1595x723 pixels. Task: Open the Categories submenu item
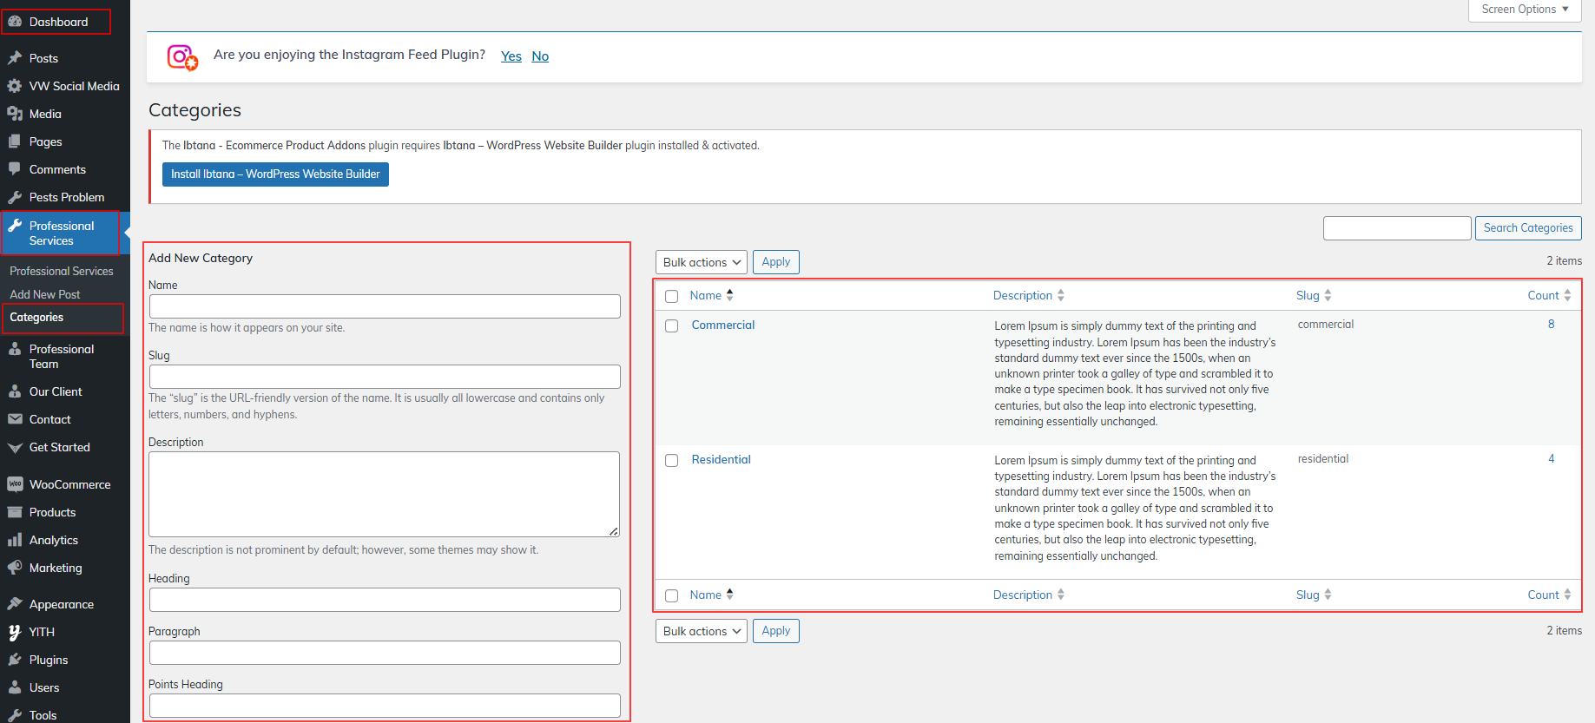point(36,318)
